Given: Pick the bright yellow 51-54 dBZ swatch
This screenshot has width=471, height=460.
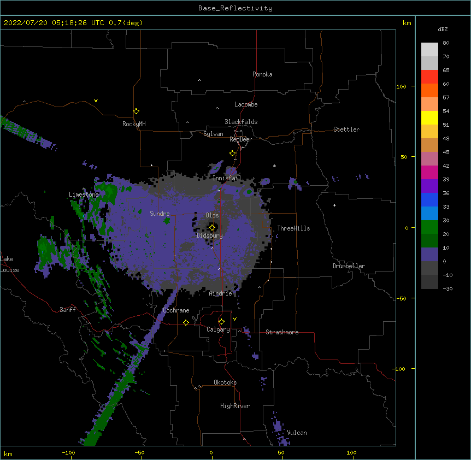Looking at the screenshot, I should click(x=429, y=117).
